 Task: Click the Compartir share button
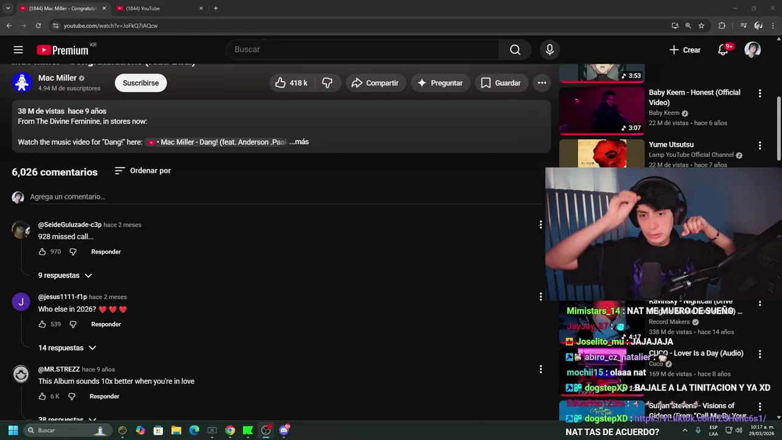pos(375,83)
